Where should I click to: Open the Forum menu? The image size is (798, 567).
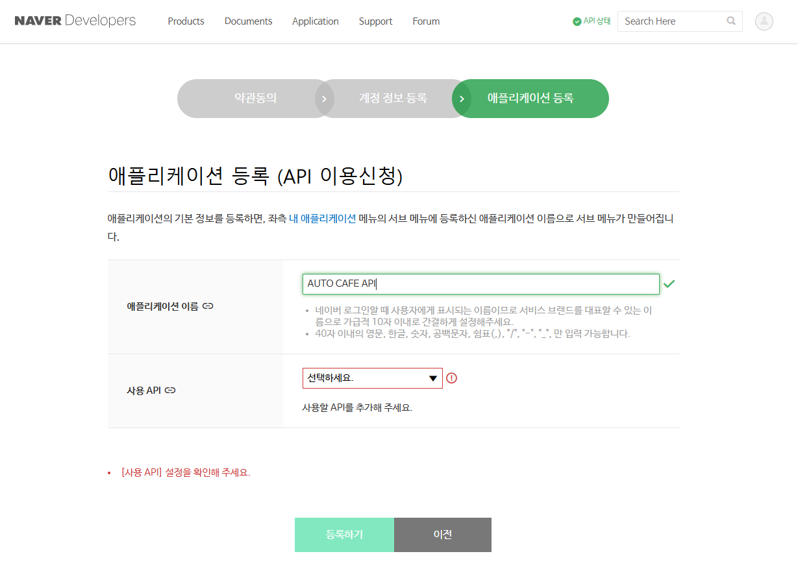pyautogui.click(x=426, y=21)
